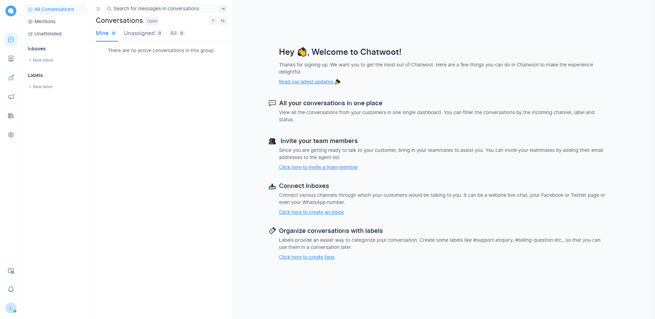Click the tag icon beside Organize conversations
Viewport: 655px width, 319px height.
[272, 231]
